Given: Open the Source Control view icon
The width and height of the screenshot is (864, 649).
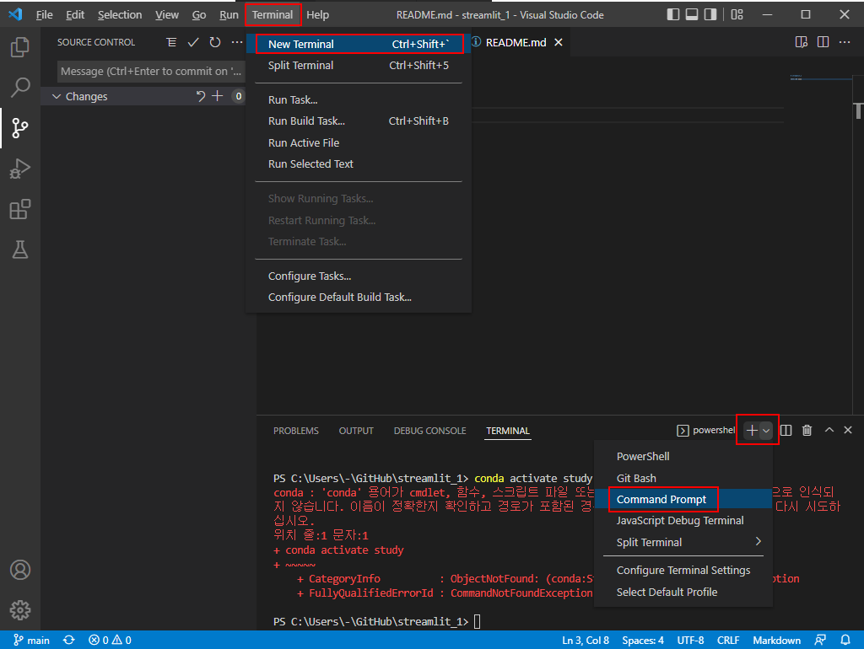Looking at the screenshot, I should [x=20, y=128].
